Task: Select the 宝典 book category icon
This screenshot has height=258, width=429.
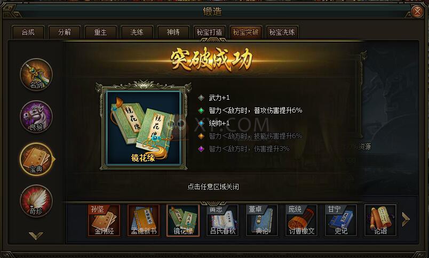Action: 36,159
